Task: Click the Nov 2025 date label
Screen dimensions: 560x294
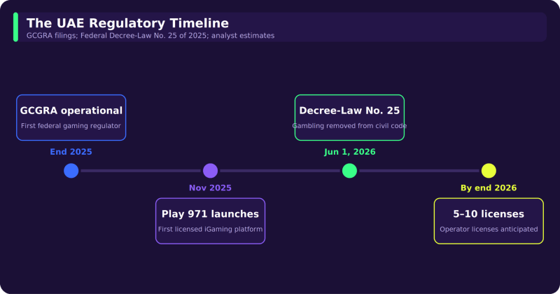Action: pos(211,188)
